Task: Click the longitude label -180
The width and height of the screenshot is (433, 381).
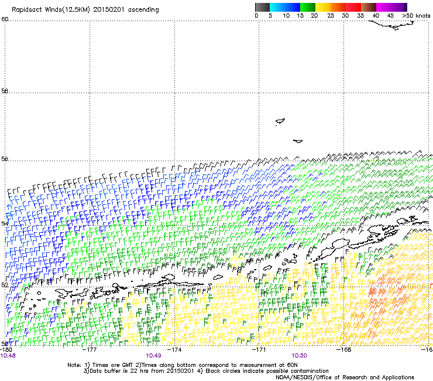Action: (x=6, y=350)
